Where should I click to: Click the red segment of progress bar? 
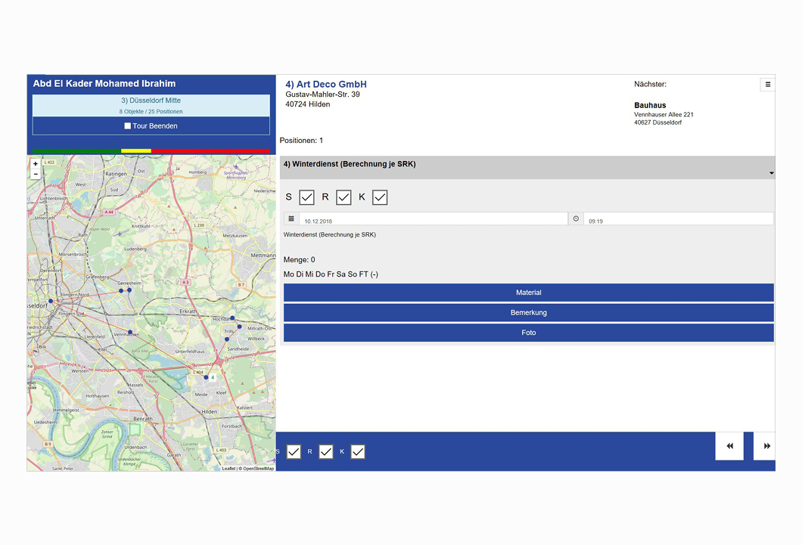tap(211, 150)
